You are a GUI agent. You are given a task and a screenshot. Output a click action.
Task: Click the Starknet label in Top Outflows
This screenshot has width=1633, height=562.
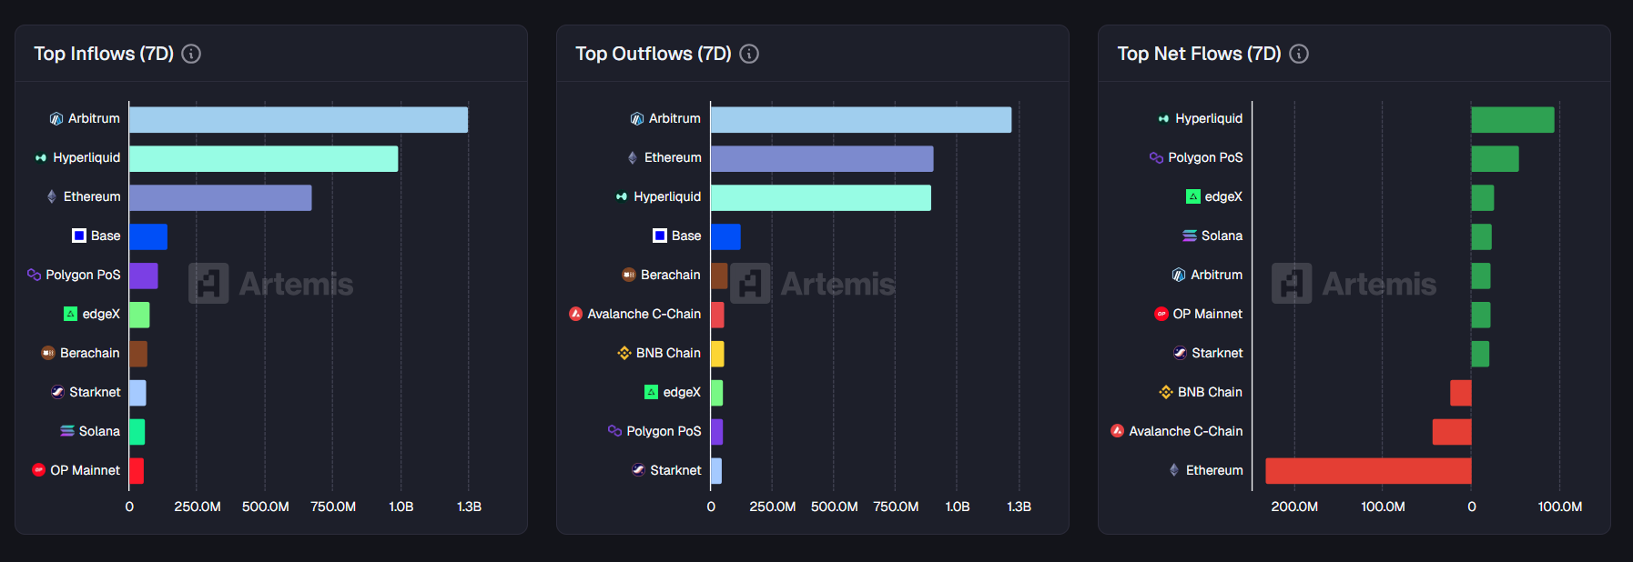(x=675, y=470)
